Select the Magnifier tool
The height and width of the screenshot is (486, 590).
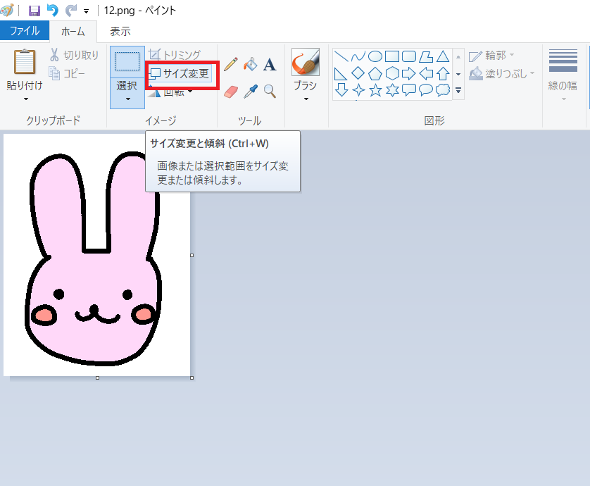[x=270, y=92]
